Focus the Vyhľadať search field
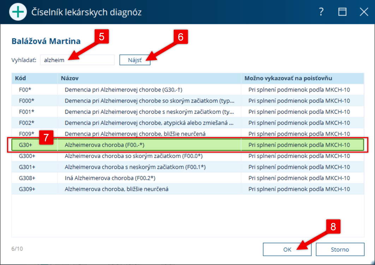 click(x=77, y=60)
